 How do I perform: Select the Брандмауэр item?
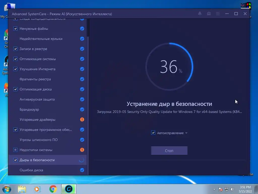point(48,109)
